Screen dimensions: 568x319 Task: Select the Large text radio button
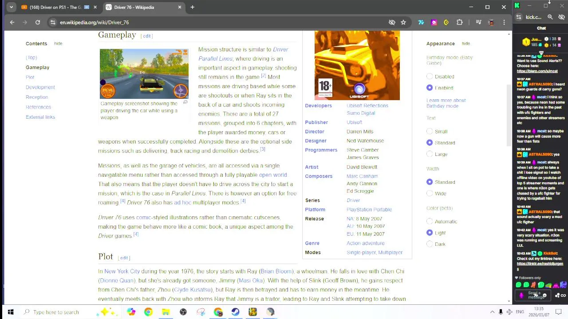pos(430,154)
